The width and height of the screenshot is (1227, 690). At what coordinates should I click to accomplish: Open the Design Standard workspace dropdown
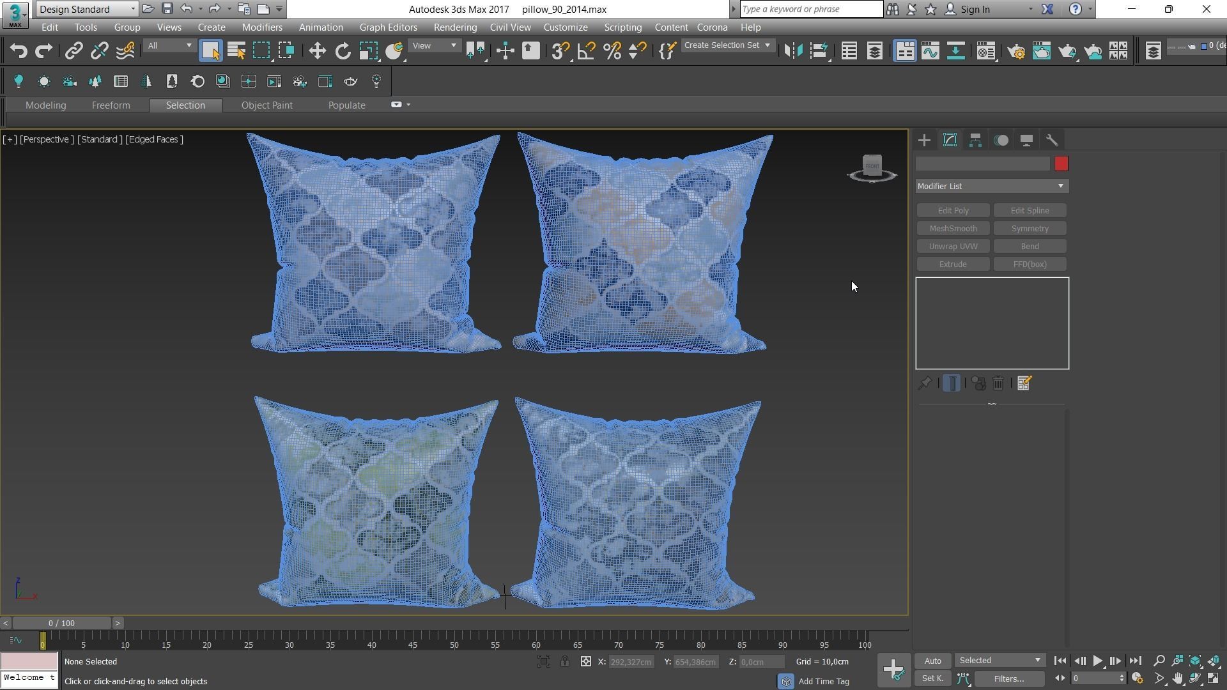[x=86, y=9]
